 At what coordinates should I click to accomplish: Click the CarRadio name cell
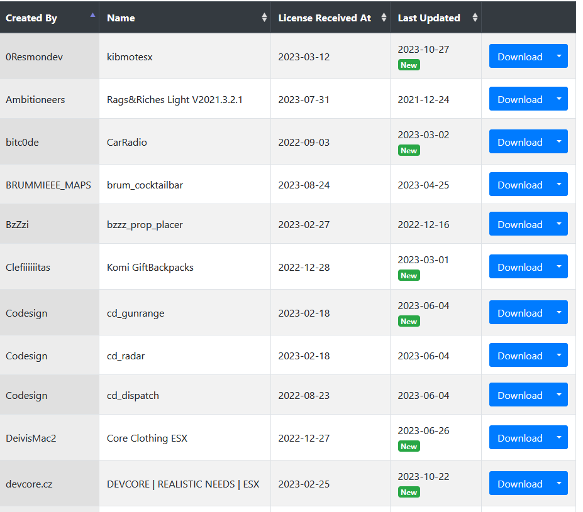185,142
